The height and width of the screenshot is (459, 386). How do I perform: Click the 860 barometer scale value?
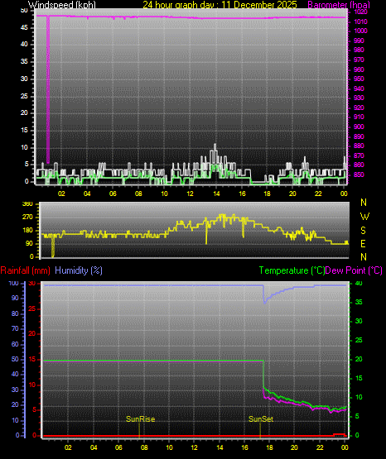tap(359, 165)
